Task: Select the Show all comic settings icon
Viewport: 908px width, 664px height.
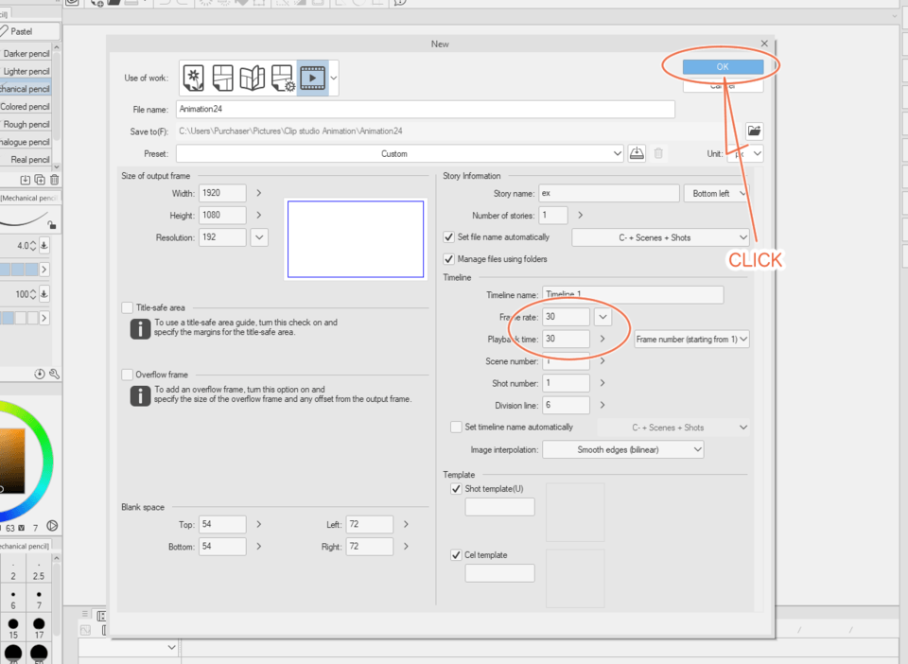Action: pos(283,79)
